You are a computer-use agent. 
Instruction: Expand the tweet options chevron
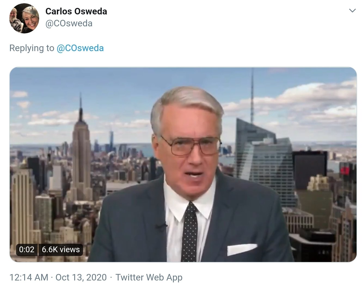(352, 11)
